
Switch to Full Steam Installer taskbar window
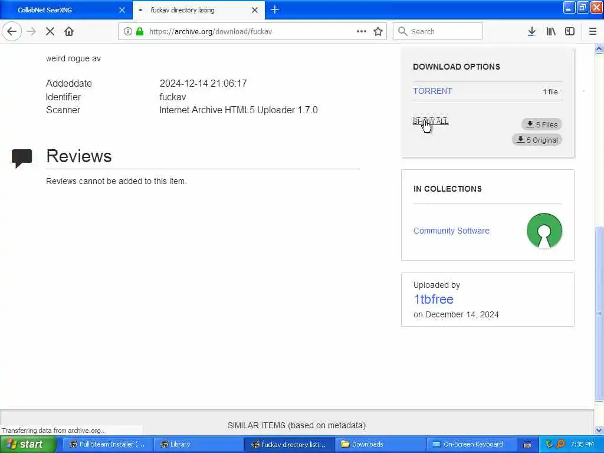[x=107, y=445]
